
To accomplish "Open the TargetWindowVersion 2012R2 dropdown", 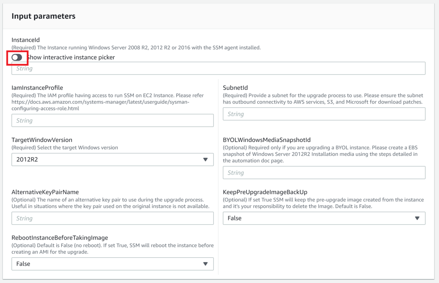I will (x=113, y=160).
